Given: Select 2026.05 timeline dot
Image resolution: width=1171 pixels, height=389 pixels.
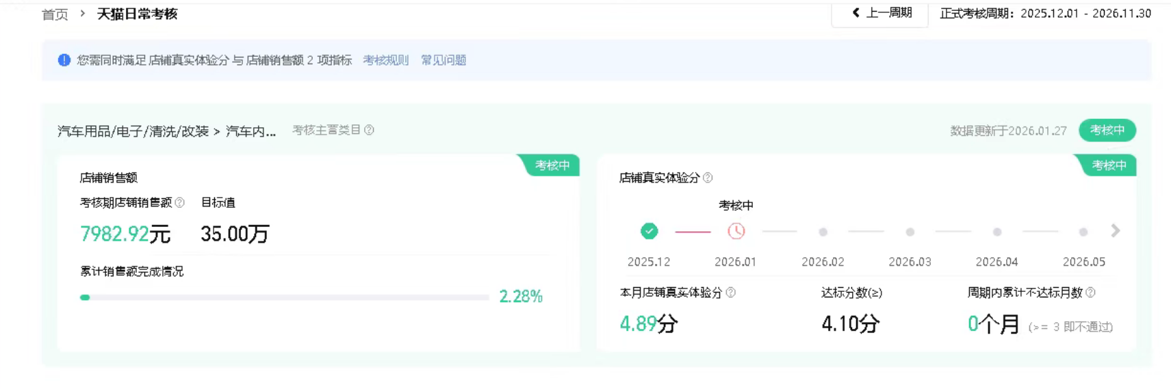Looking at the screenshot, I should [x=1083, y=232].
